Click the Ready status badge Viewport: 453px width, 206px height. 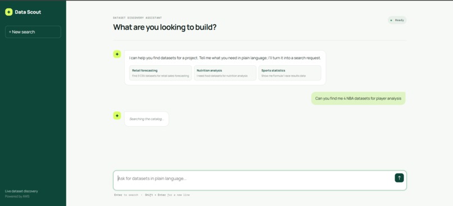click(x=397, y=20)
